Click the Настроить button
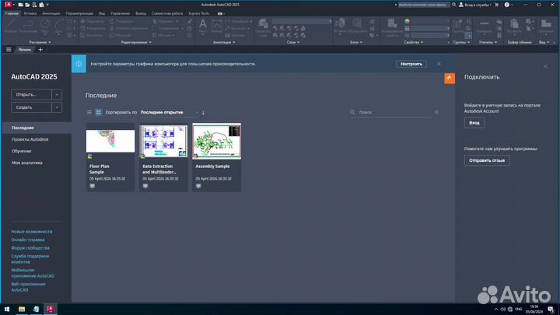560x315 pixels. coord(411,64)
